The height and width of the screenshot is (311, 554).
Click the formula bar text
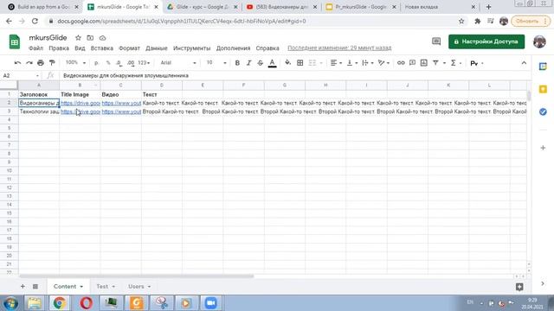[126, 75]
